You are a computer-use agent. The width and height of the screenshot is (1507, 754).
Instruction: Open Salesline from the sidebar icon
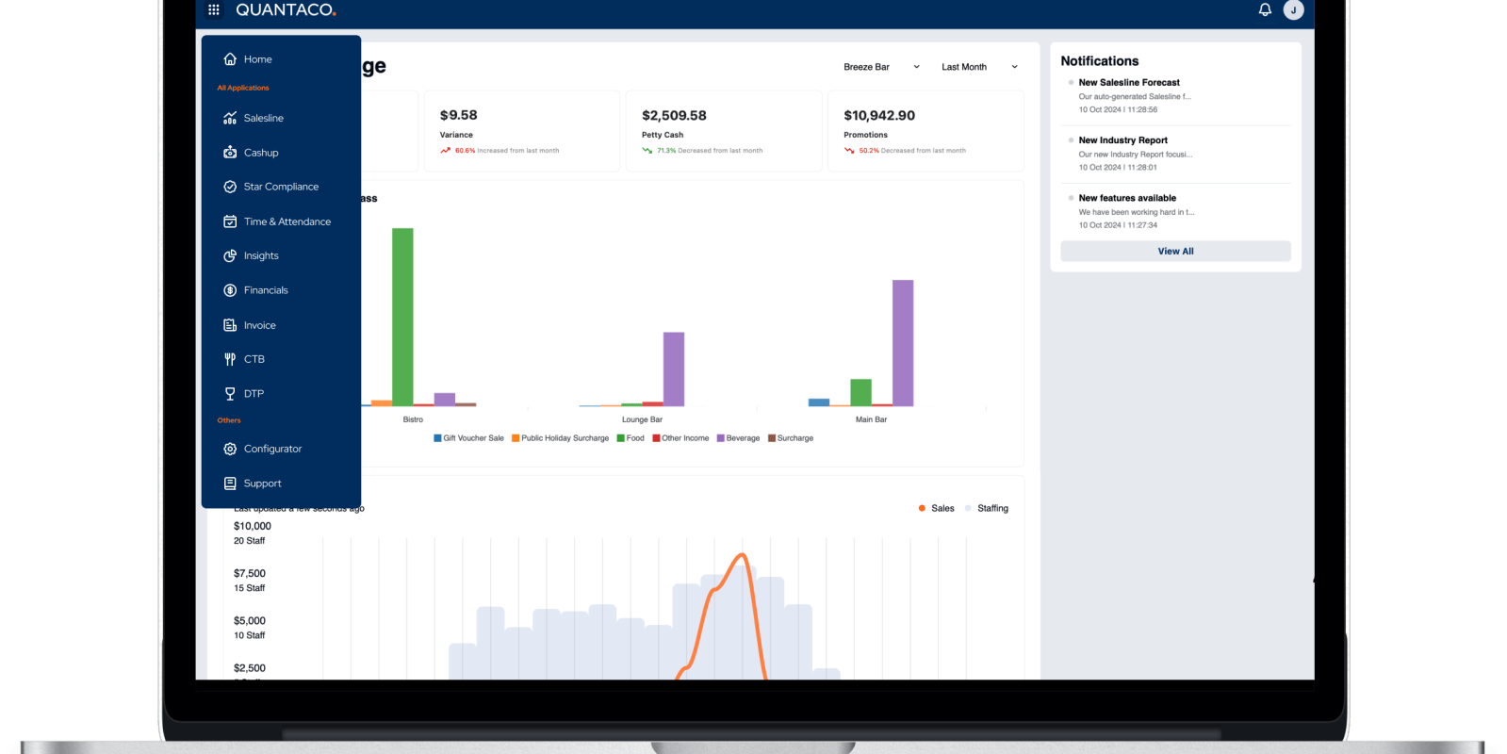(230, 118)
